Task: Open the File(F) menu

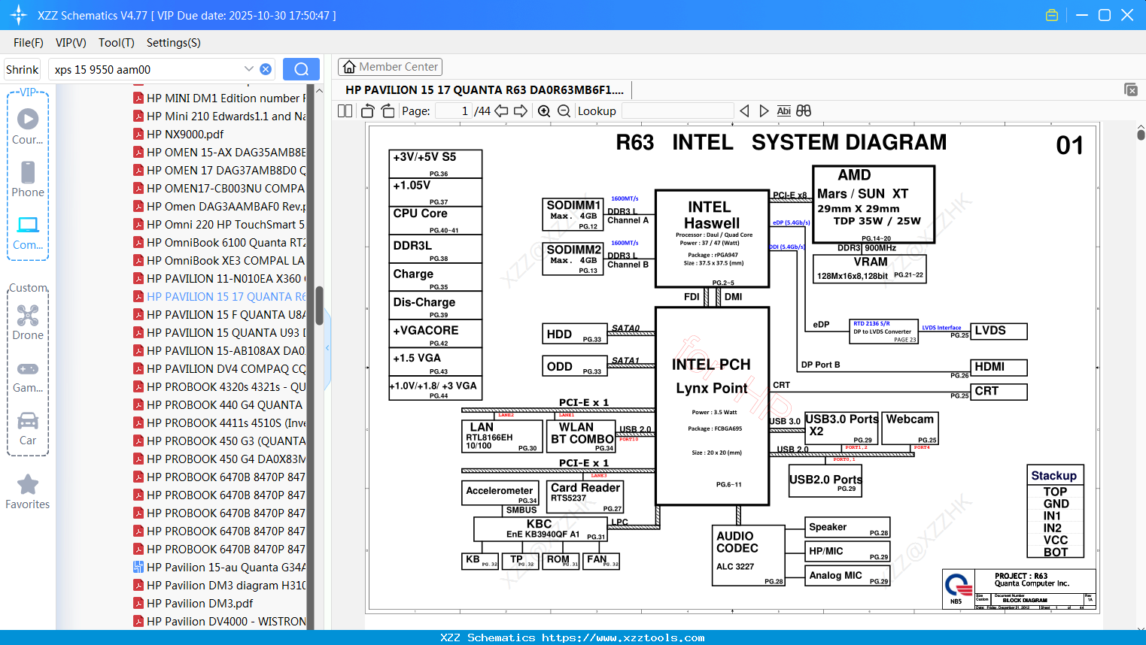Action: point(29,43)
